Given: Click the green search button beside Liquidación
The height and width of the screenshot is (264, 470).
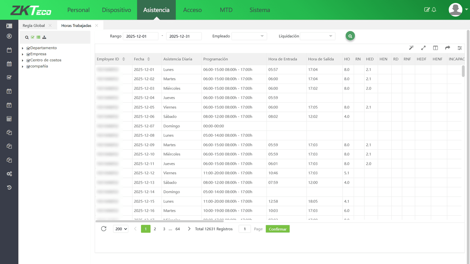Looking at the screenshot, I should point(350,36).
